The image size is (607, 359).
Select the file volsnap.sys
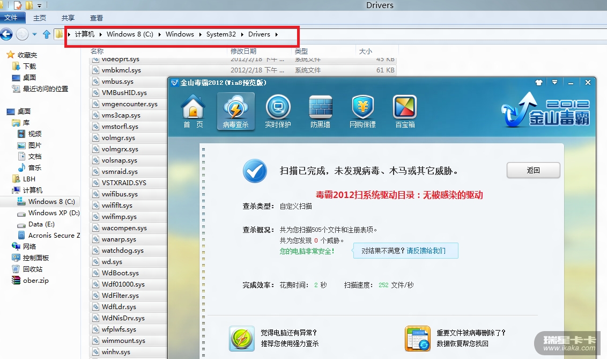click(x=119, y=160)
